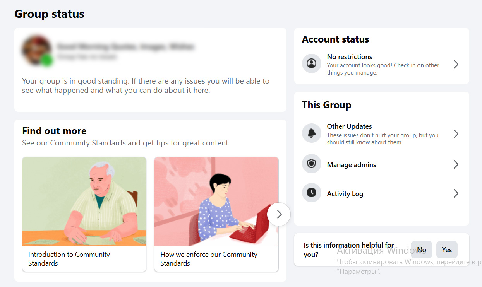The width and height of the screenshot is (482, 287).
Task: Click the bell icon beside Other Updates
Action: (x=312, y=133)
